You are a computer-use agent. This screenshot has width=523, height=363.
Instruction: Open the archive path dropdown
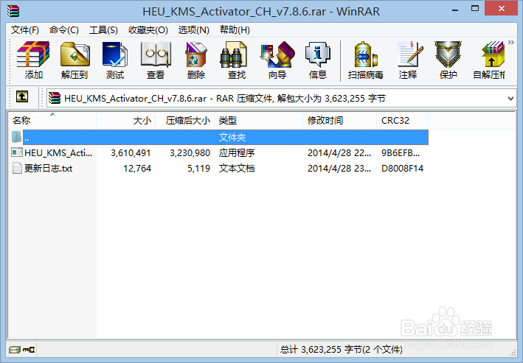tap(510, 98)
